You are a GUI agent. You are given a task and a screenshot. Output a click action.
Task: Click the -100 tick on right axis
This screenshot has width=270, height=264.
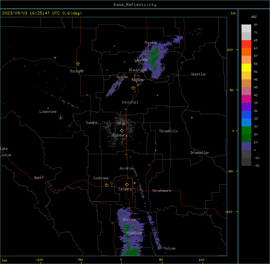pyautogui.click(x=229, y=212)
